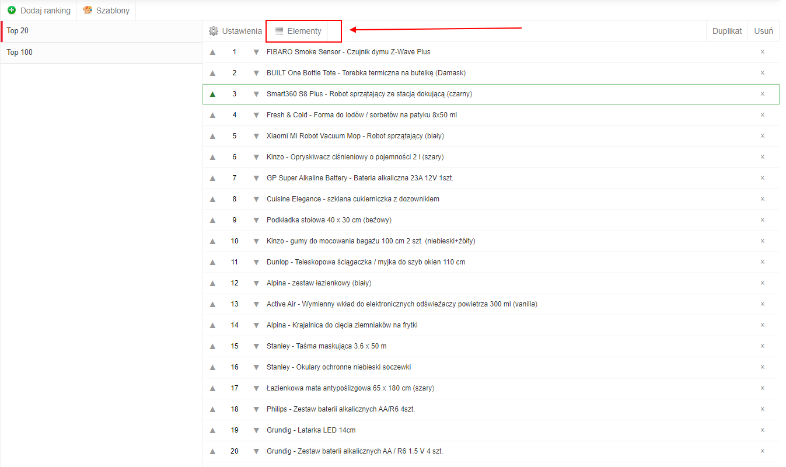Move Dunlop Teleskopowa ściągaczka down
This screenshot has height=467, width=786.
[x=256, y=262]
